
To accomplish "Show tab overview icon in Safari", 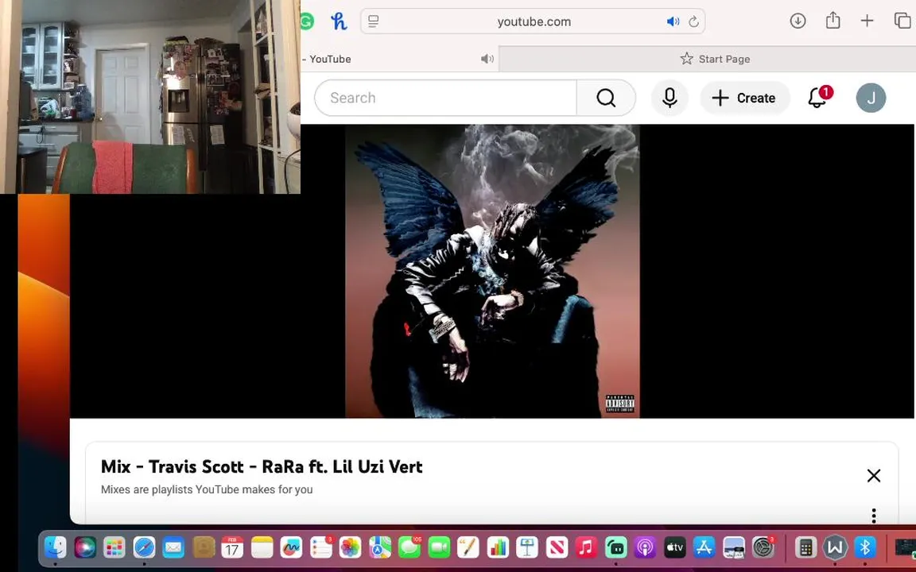I will (x=902, y=21).
